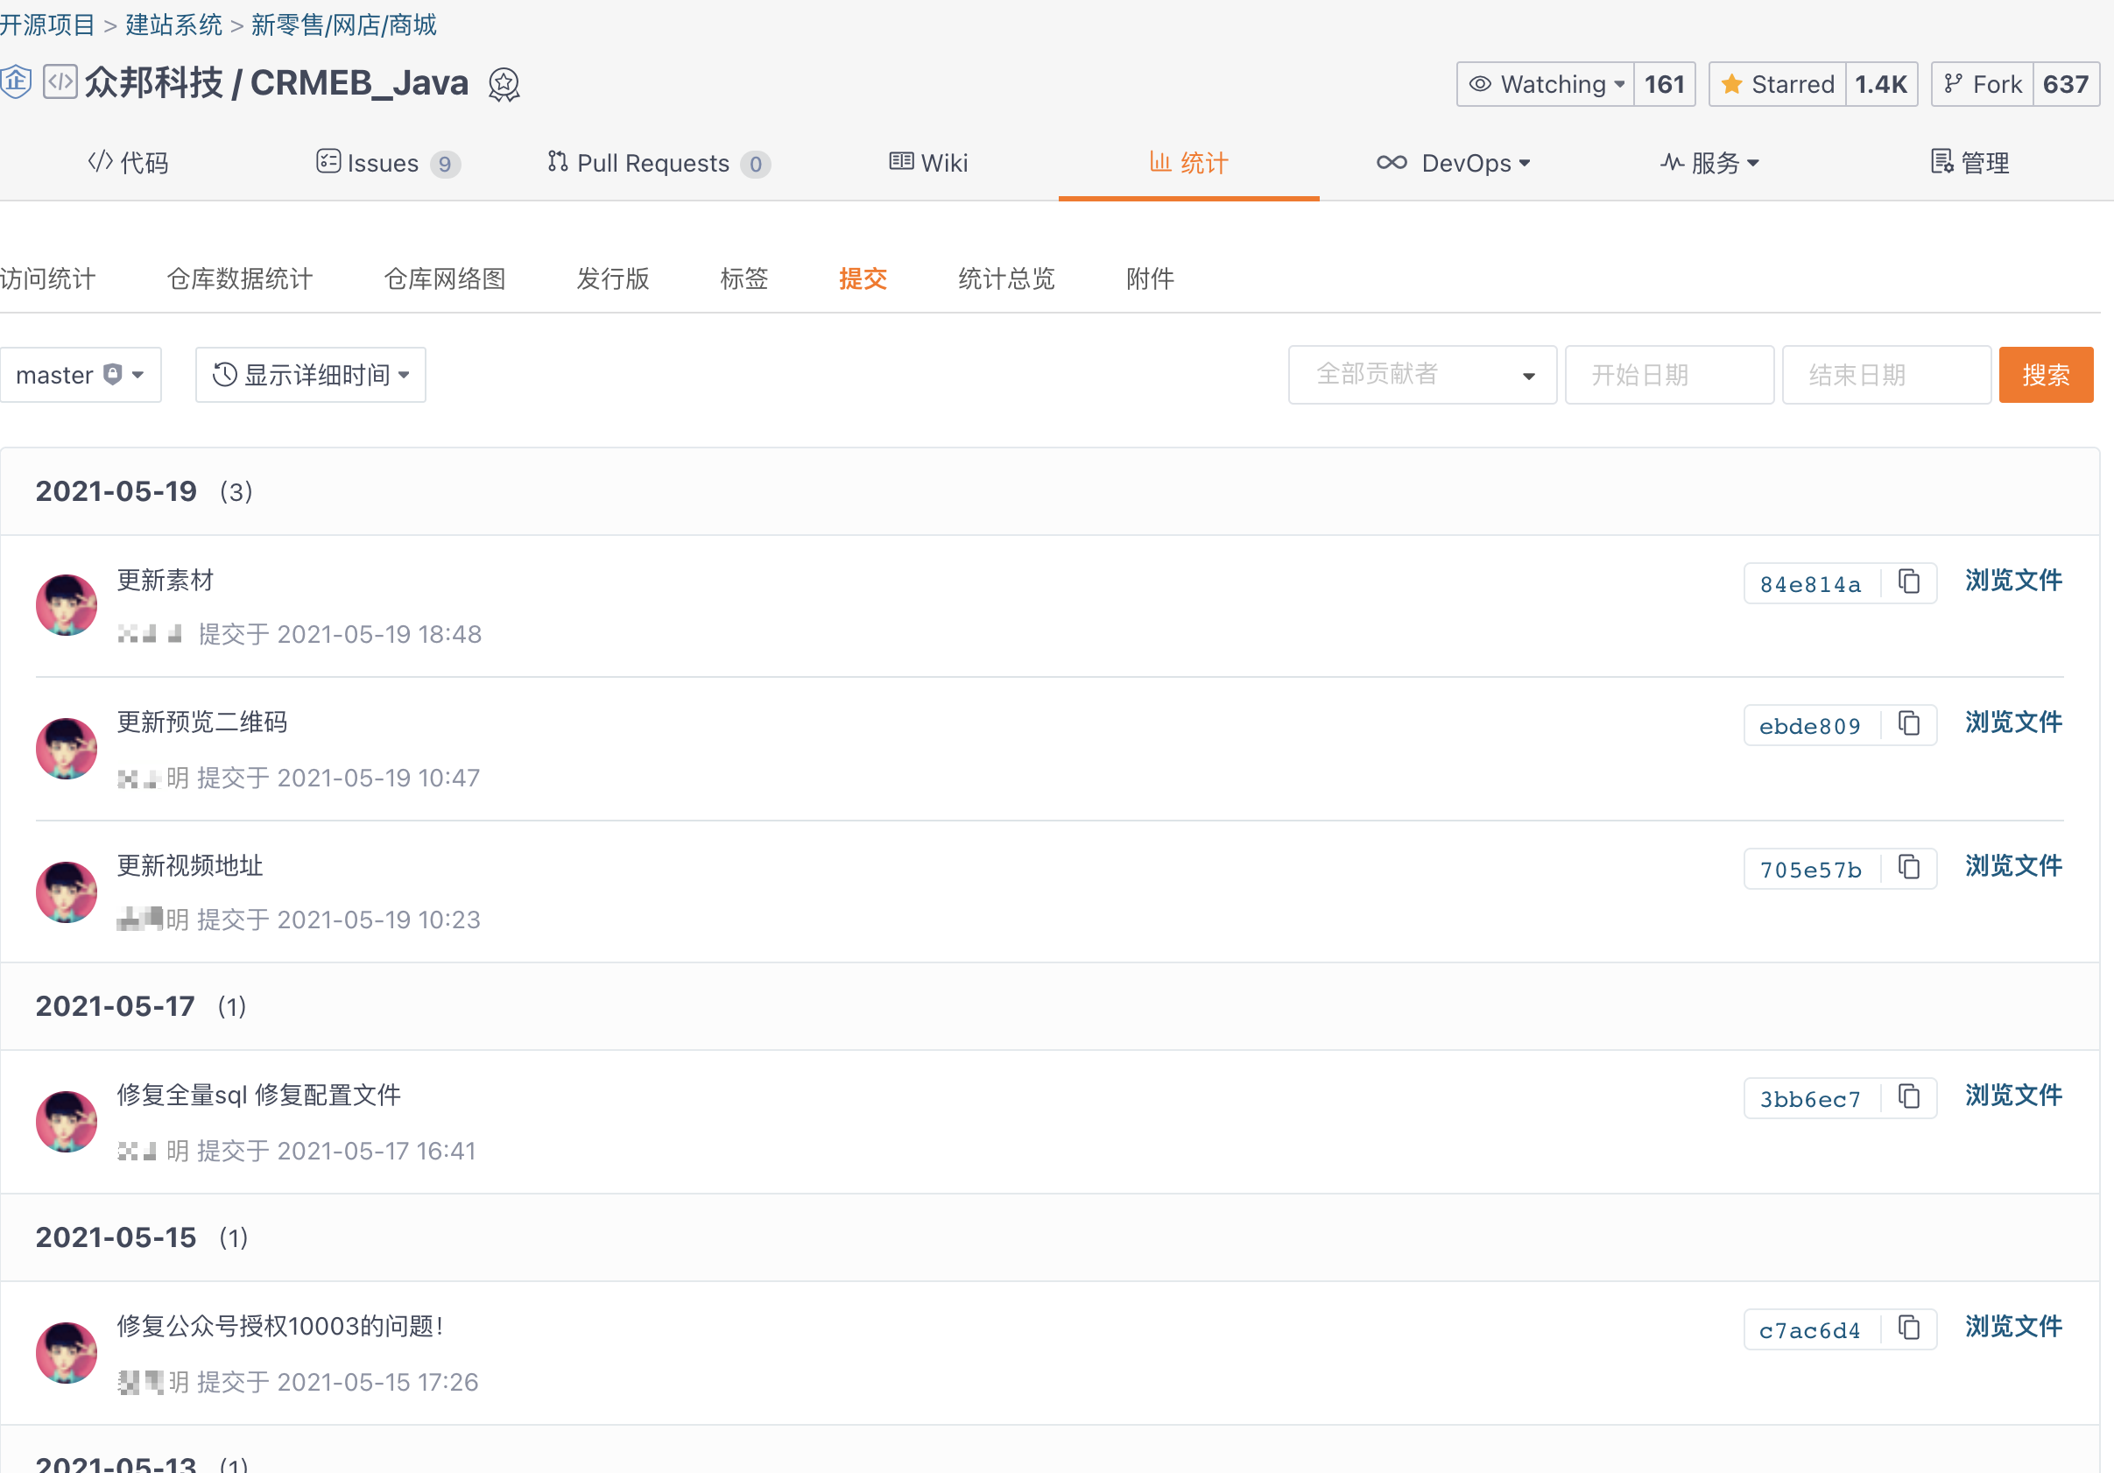
Task: Click the recommended medal icon after CRMEB_Java
Action: coord(504,85)
